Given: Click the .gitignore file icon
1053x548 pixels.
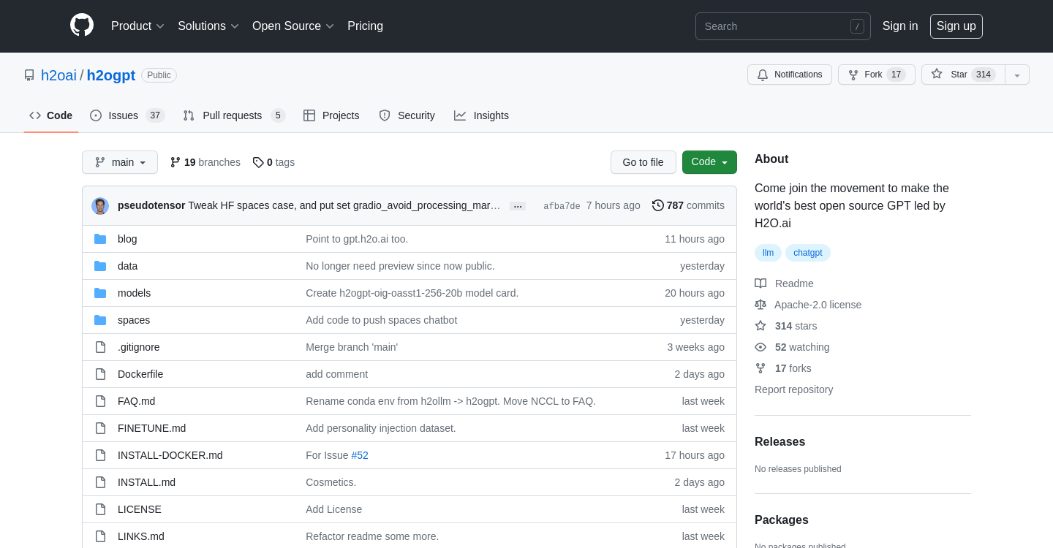Looking at the screenshot, I should (x=100, y=347).
